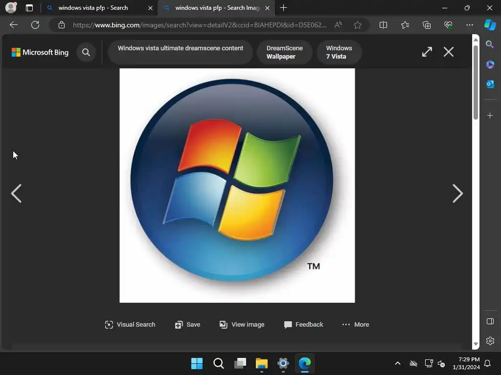Open Settings from the taskbar
The width and height of the screenshot is (501, 375).
pos(283,363)
